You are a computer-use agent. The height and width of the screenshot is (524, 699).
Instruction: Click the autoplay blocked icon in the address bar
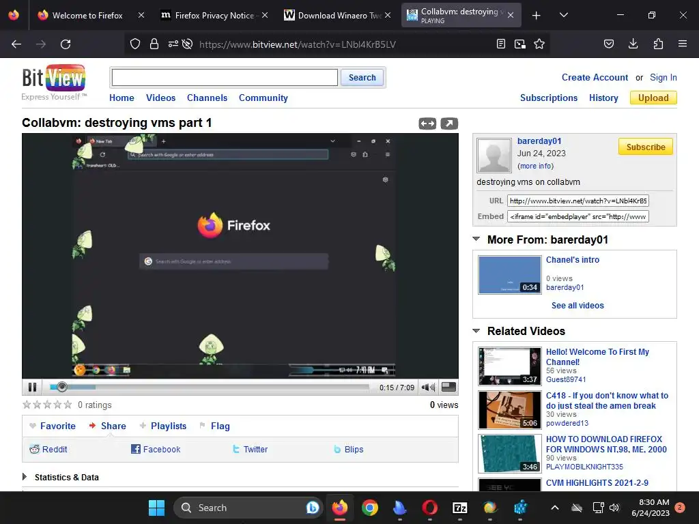(x=188, y=44)
